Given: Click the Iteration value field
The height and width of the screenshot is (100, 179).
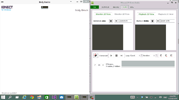Looking at the screenshot, I should [x=153, y=56].
